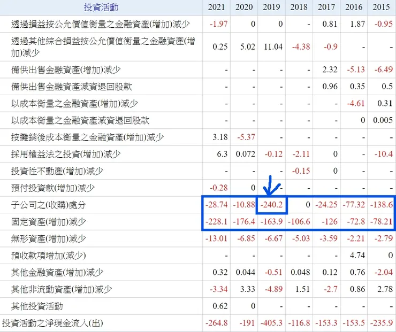
Task: Click the -163.9 value in 2019
Action: coord(271,222)
